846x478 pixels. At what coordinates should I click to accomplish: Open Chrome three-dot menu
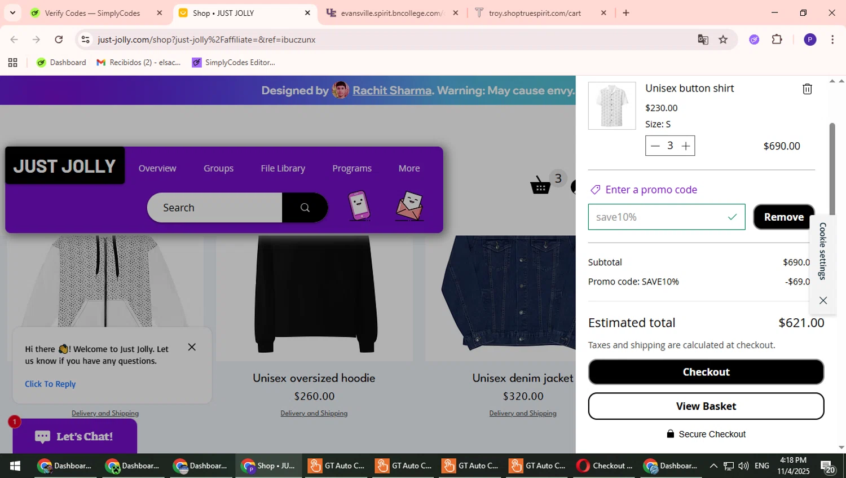coord(832,40)
